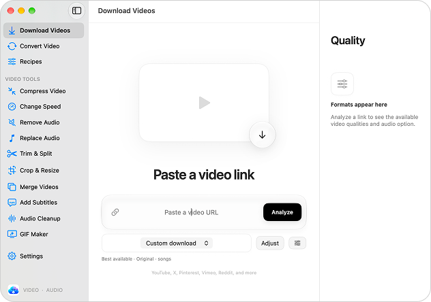Open Convert Video from the sidebar
This screenshot has height=302, width=431.
(40, 46)
